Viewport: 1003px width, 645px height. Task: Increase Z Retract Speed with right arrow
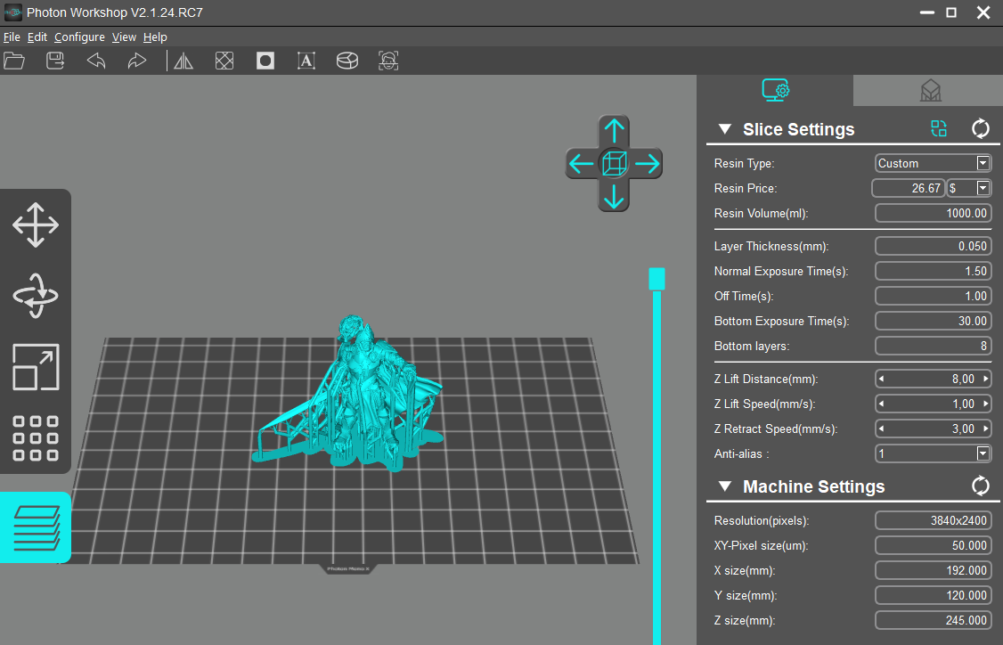986,429
